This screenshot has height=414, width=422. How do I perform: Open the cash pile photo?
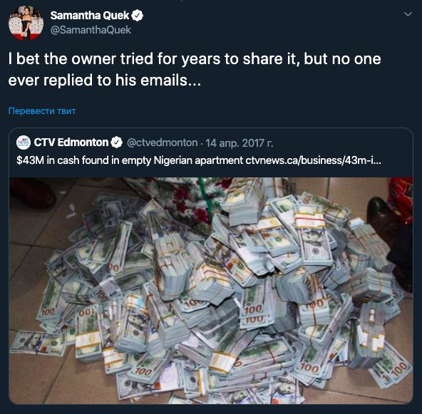[211, 291]
